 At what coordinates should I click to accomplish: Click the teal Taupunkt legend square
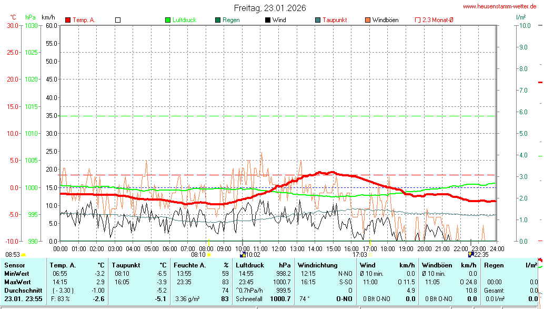coord(318,20)
